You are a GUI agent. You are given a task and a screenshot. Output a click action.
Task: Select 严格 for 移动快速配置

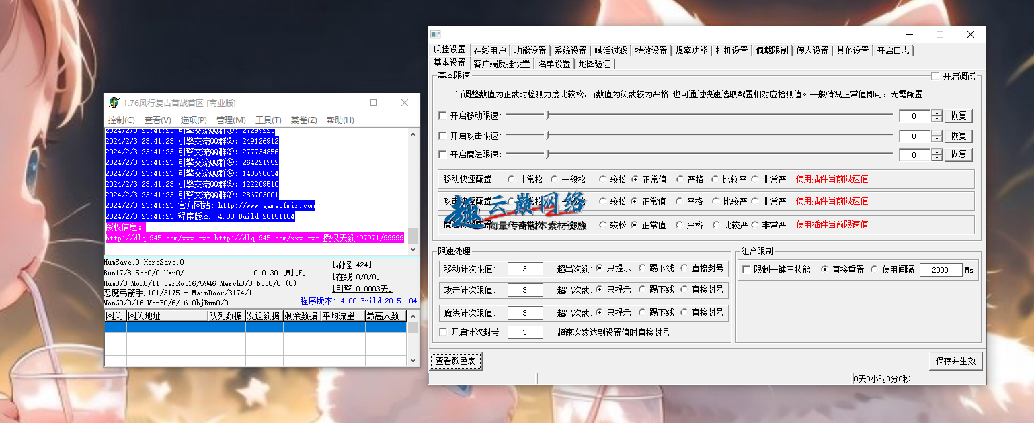coord(680,179)
